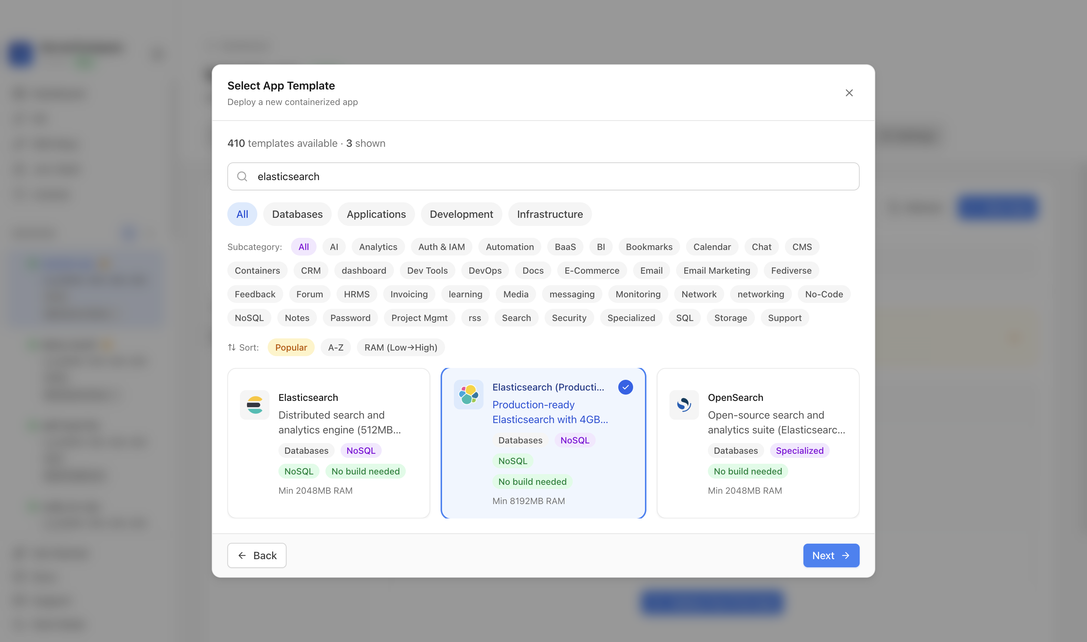Filter by Email Marketing subcategory
This screenshot has width=1087, height=642.
pyautogui.click(x=717, y=270)
